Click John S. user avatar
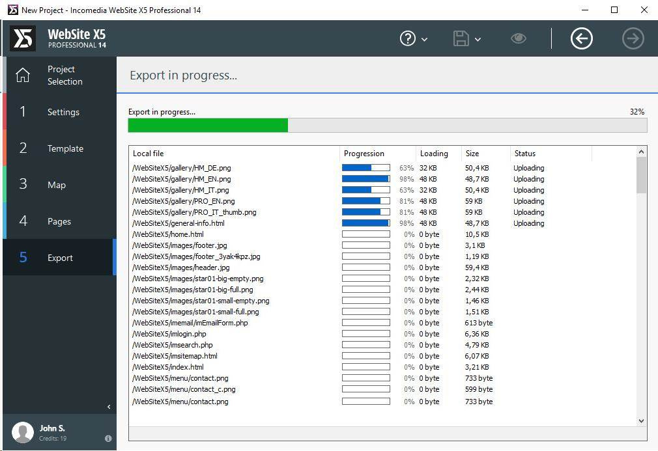Viewport: 658px width, 451px height. coord(23,432)
